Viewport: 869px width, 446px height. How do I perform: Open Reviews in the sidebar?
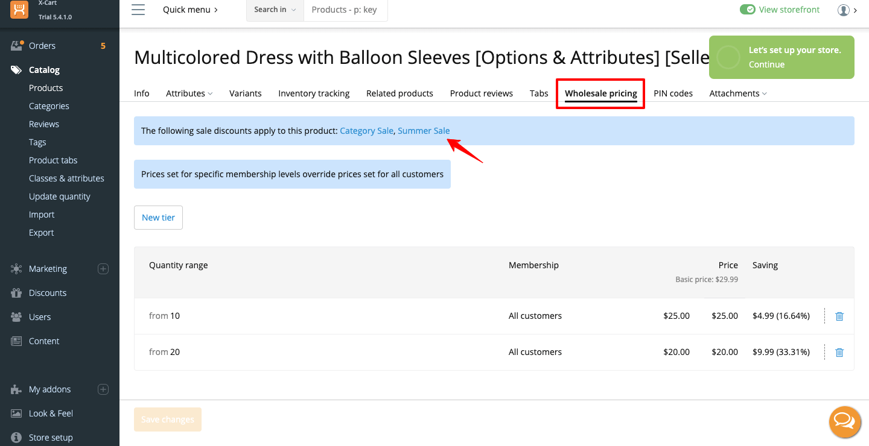pos(44,124)
